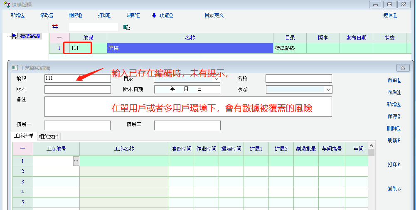Image resolution: width=416 pixels, height=210 pixels.
Task: Expand the 状态 dropdown list
Action: point(329,89)
